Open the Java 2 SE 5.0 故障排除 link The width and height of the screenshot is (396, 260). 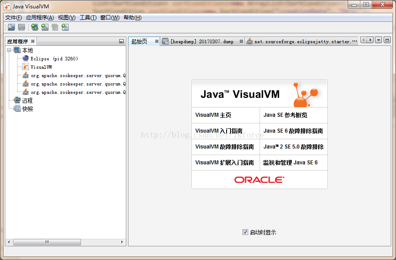[293, 147]
